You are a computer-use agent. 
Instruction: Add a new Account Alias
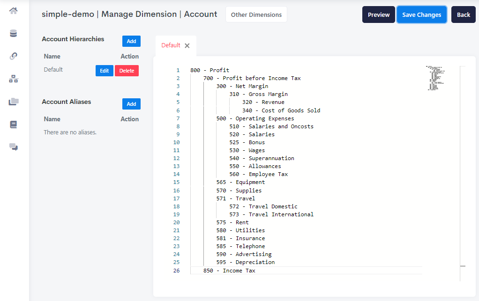pyautogui.click(x=131, y=103)
